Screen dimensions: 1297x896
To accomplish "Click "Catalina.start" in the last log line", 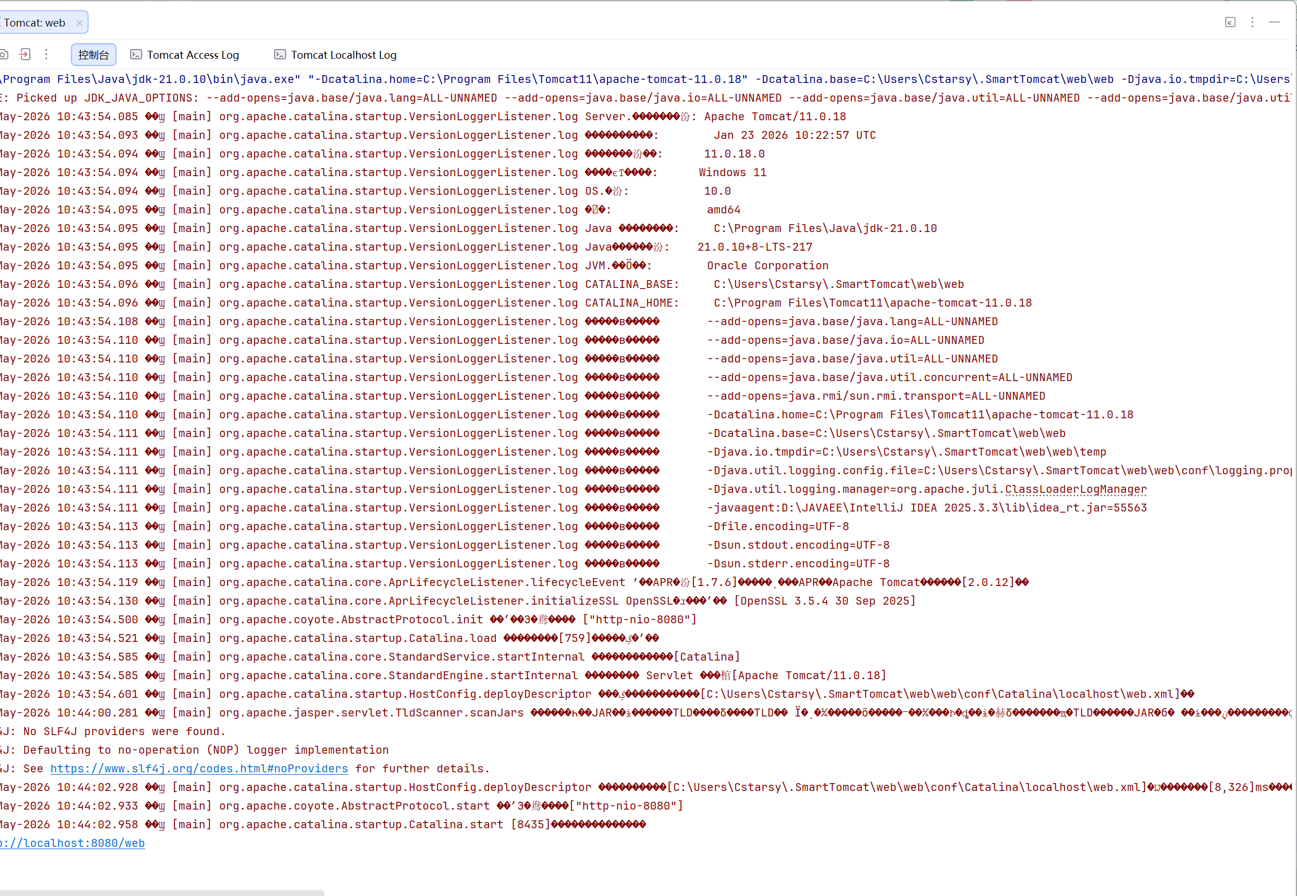I will coord(456,824).
